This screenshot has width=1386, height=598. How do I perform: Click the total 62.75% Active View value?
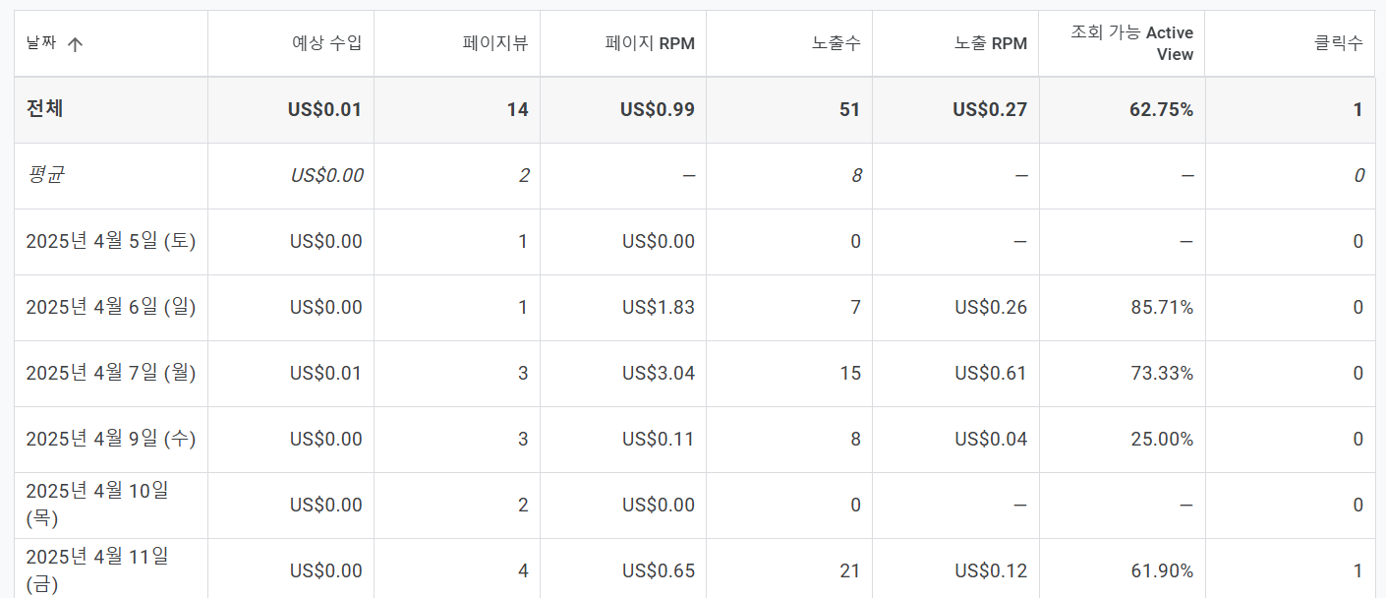point(1161,109)
